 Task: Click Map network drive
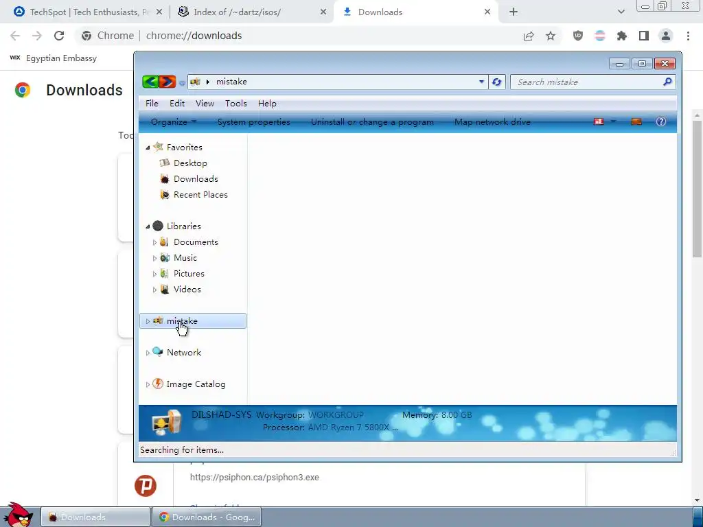click(x=492, y=122)
